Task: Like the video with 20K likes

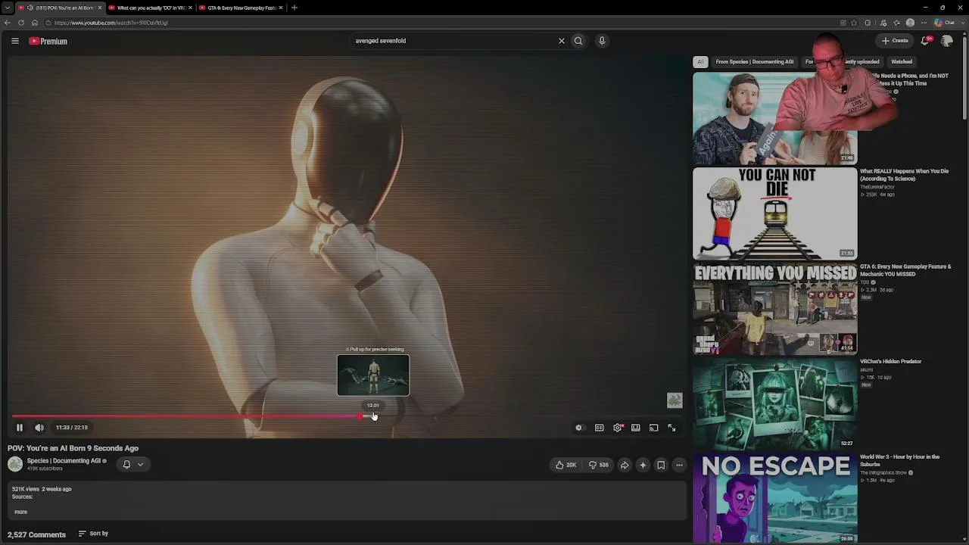Action: click(566, 465)
